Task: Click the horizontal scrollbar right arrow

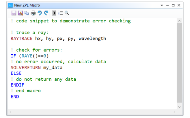Action: [175, 112]
